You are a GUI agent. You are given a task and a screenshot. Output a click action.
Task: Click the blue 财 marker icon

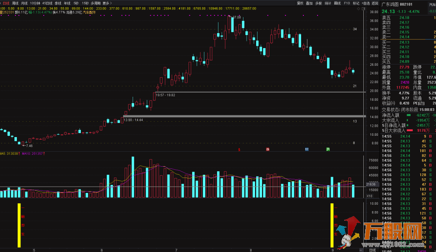[x=307, y=149]
